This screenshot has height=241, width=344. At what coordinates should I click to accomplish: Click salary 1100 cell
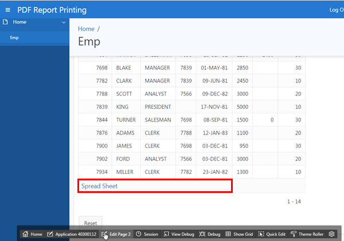tap(242, 133)
